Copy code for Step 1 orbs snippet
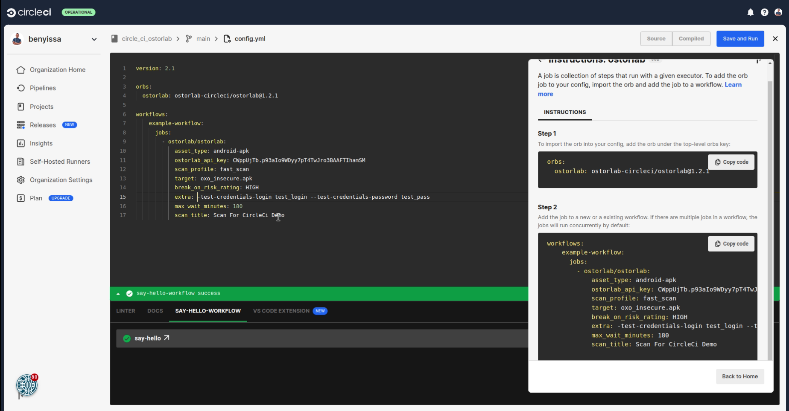The width and height of the screenshot is (789, 411). 731,162
